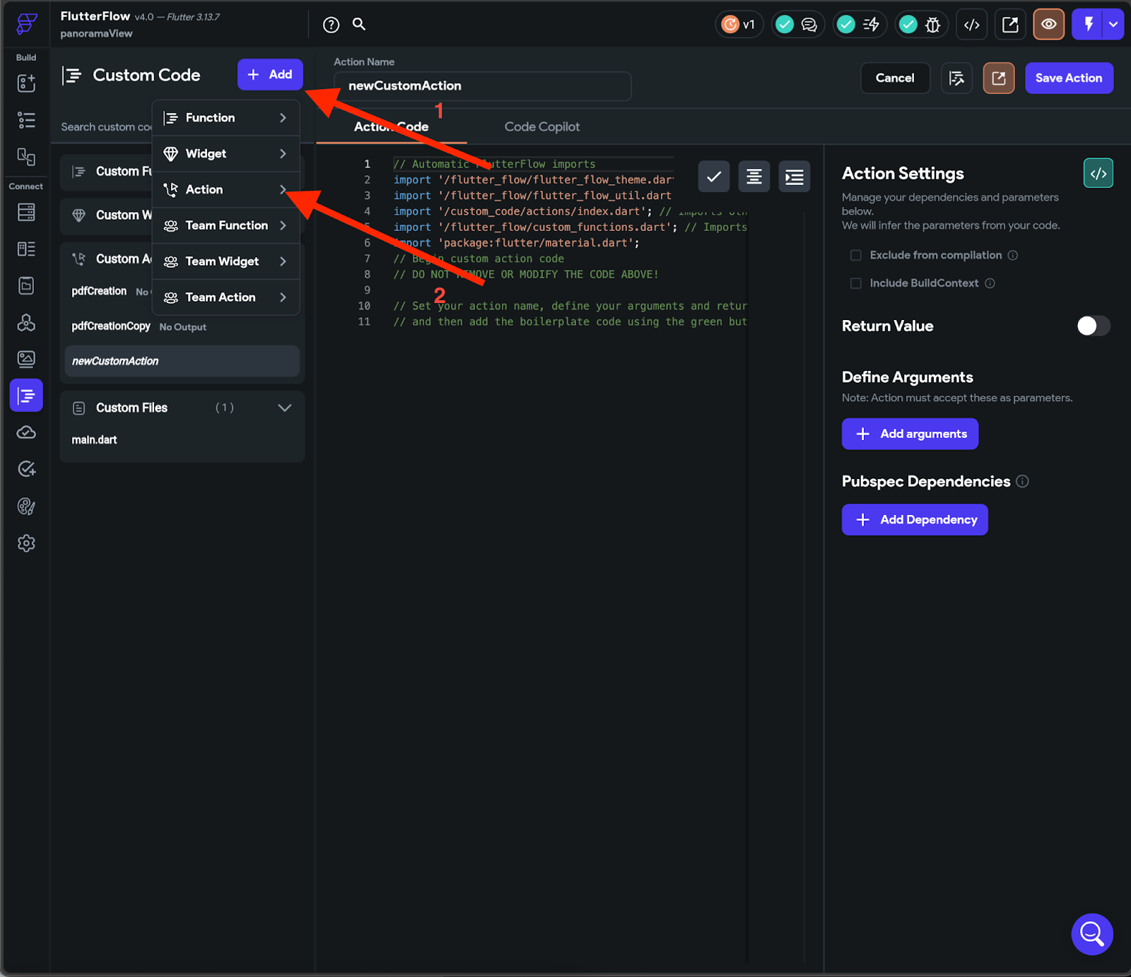
Task: Click the Test Mode lightning button
Action: 1089,25
